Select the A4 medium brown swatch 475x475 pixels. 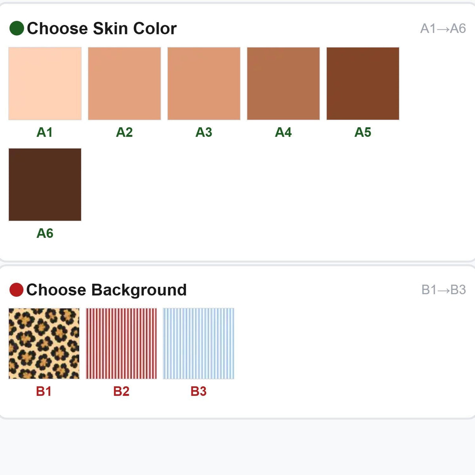(283, 84)
